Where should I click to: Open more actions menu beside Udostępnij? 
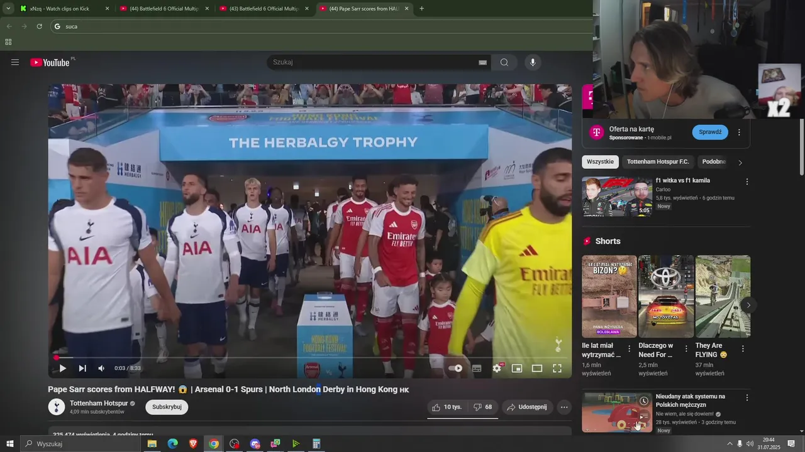[564, 407]
